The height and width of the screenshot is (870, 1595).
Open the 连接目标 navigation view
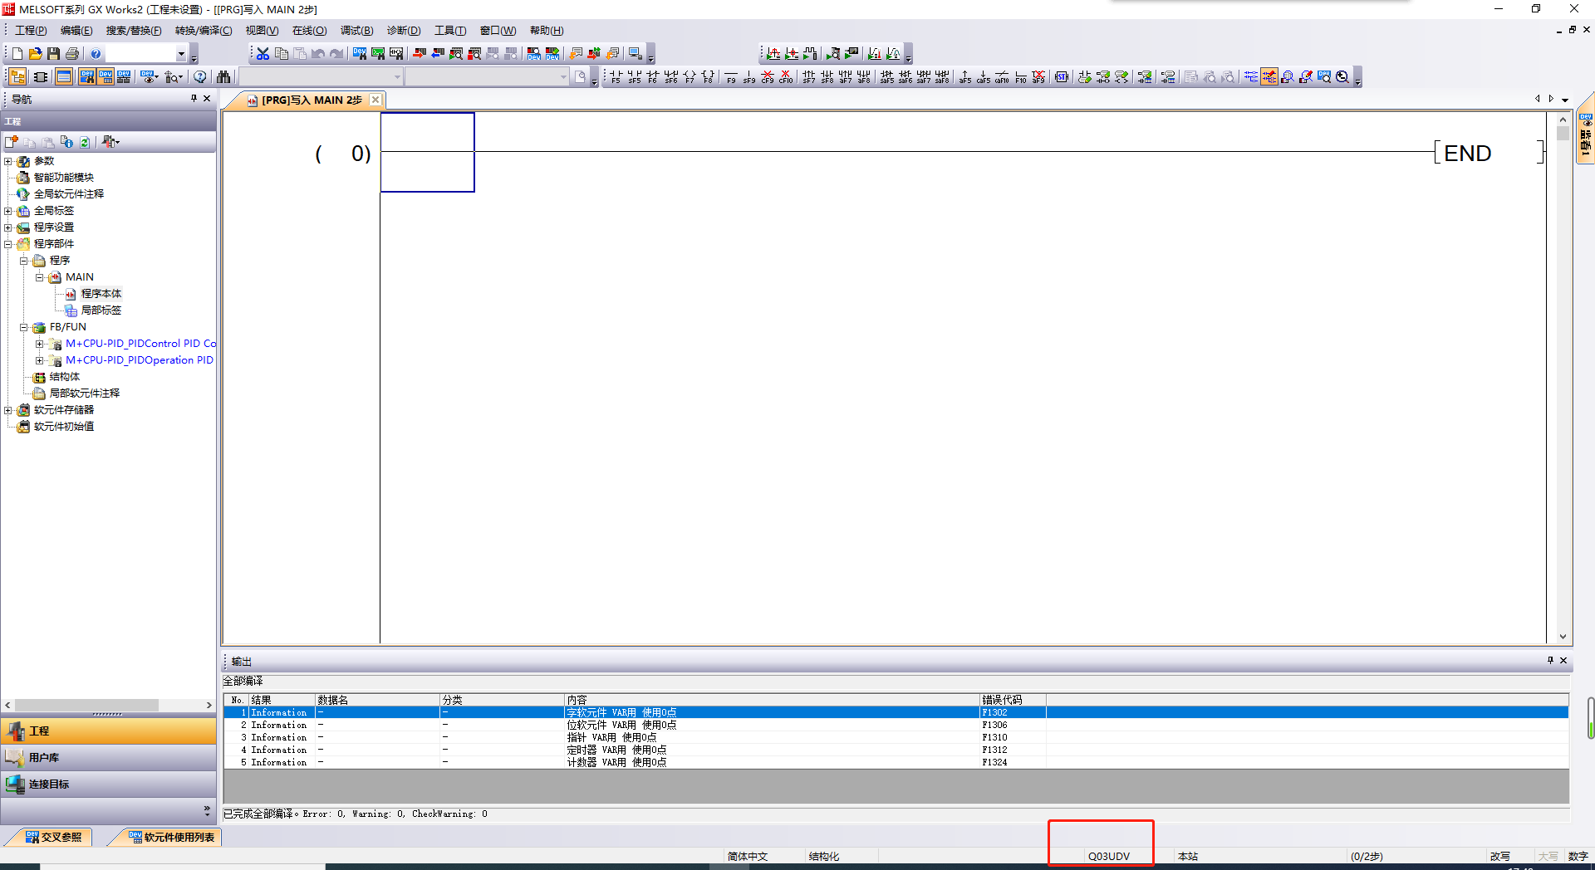(49, 784)
